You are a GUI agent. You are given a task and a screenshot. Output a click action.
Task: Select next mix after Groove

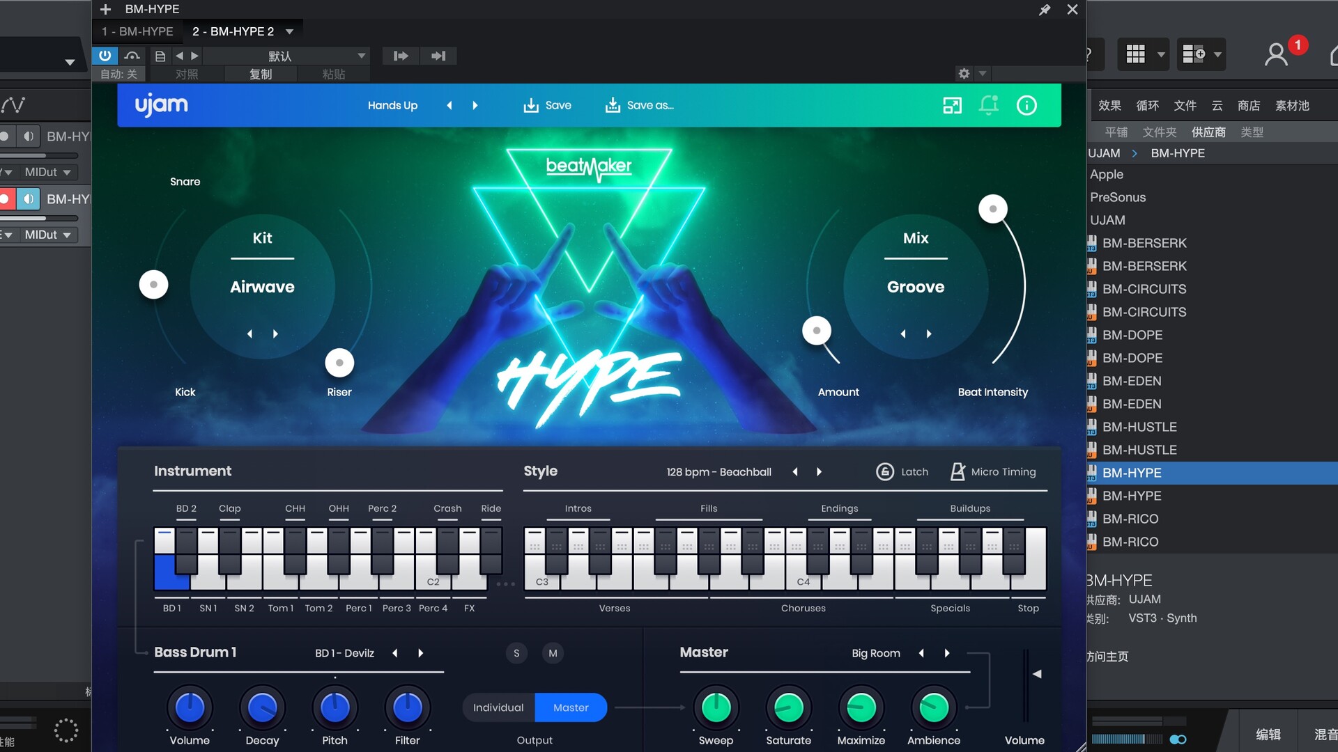(929, 334)
